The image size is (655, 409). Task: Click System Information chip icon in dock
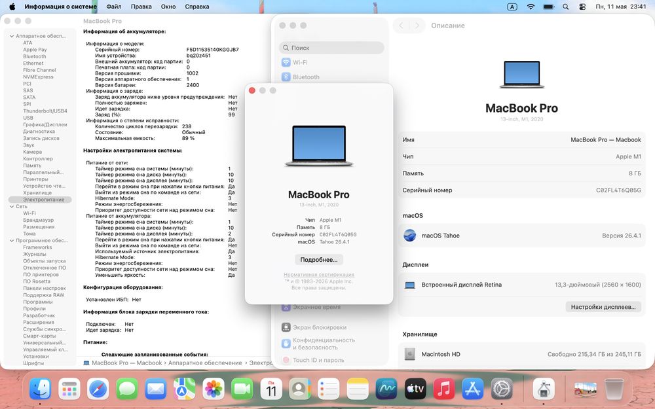544,389
